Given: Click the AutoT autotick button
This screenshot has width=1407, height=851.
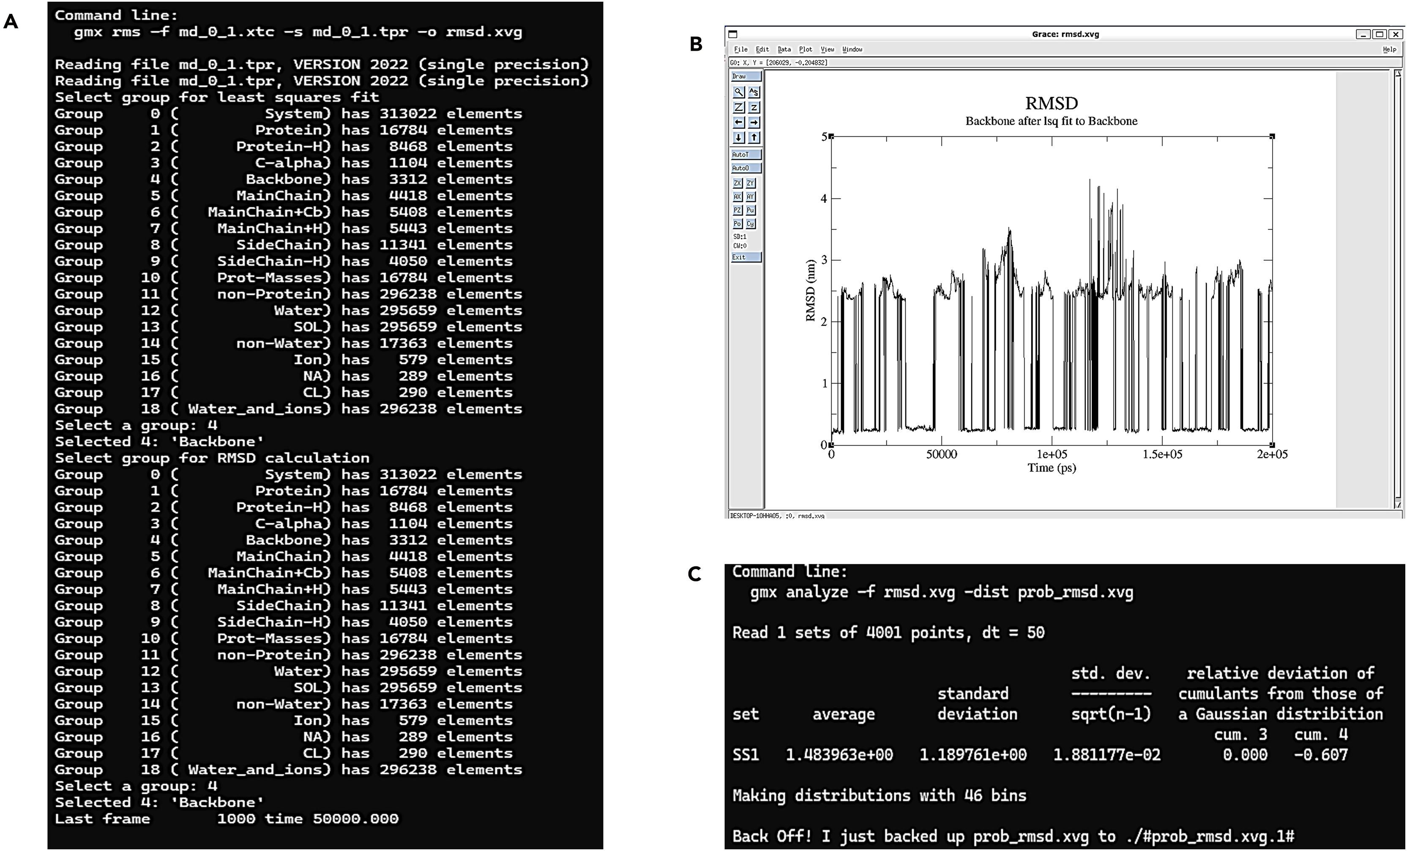Looking at the screenshot, I should coord(746,155).
